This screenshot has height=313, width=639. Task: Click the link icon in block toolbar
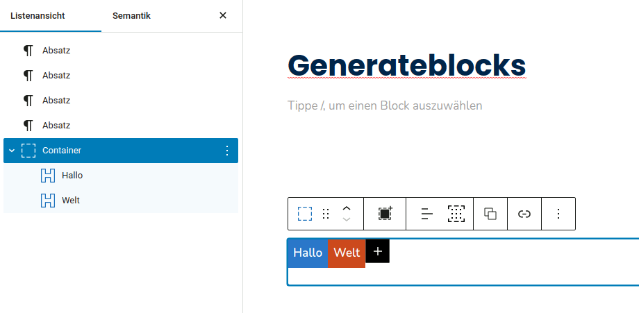524,214
